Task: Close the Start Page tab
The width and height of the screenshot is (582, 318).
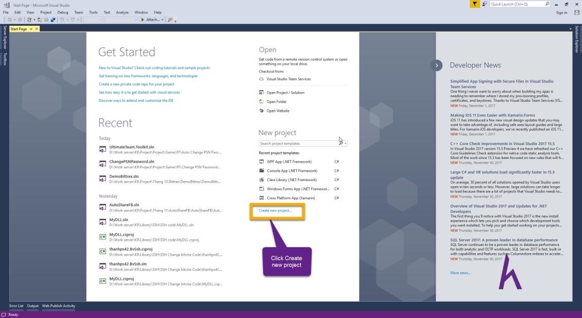Action: 37,29
